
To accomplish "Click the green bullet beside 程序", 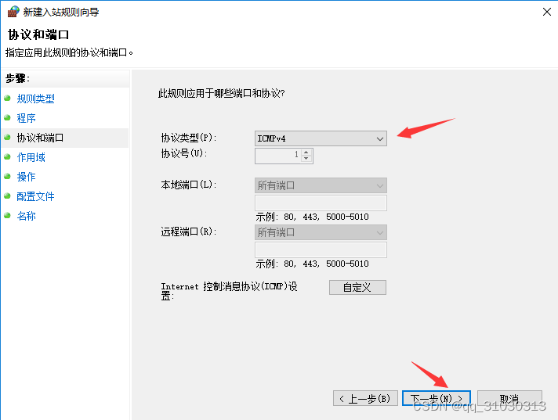I will pos(7,117).
